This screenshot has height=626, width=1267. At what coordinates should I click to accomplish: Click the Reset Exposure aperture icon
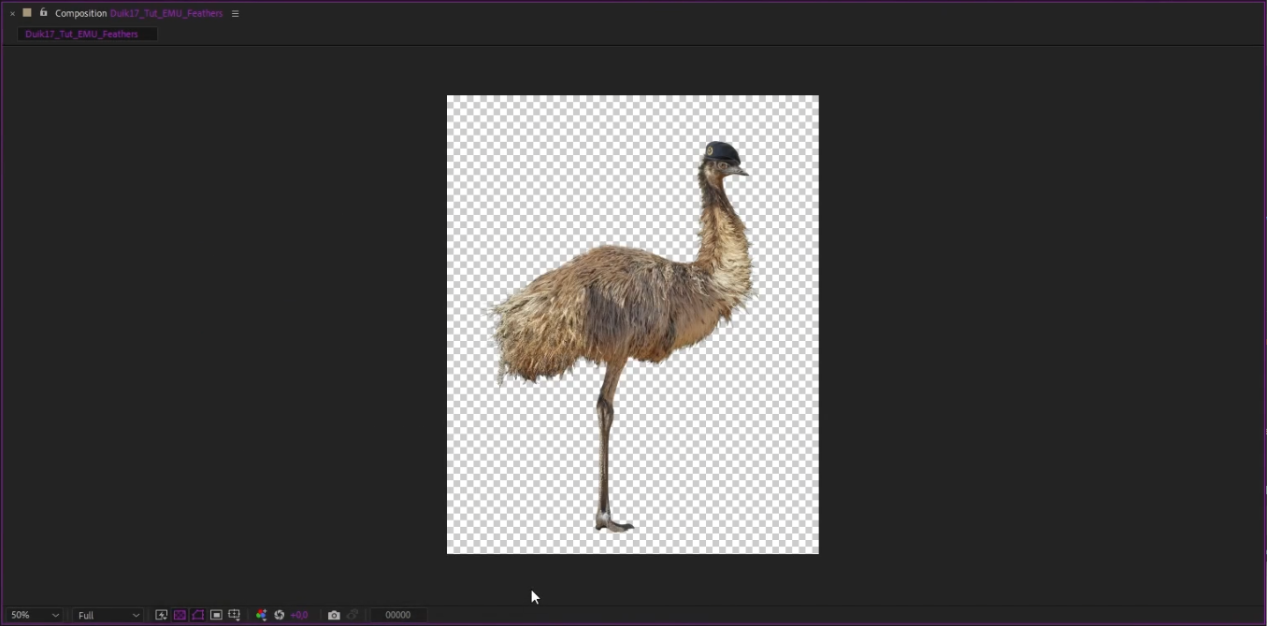pyautogui.click(x=279, y=615)
